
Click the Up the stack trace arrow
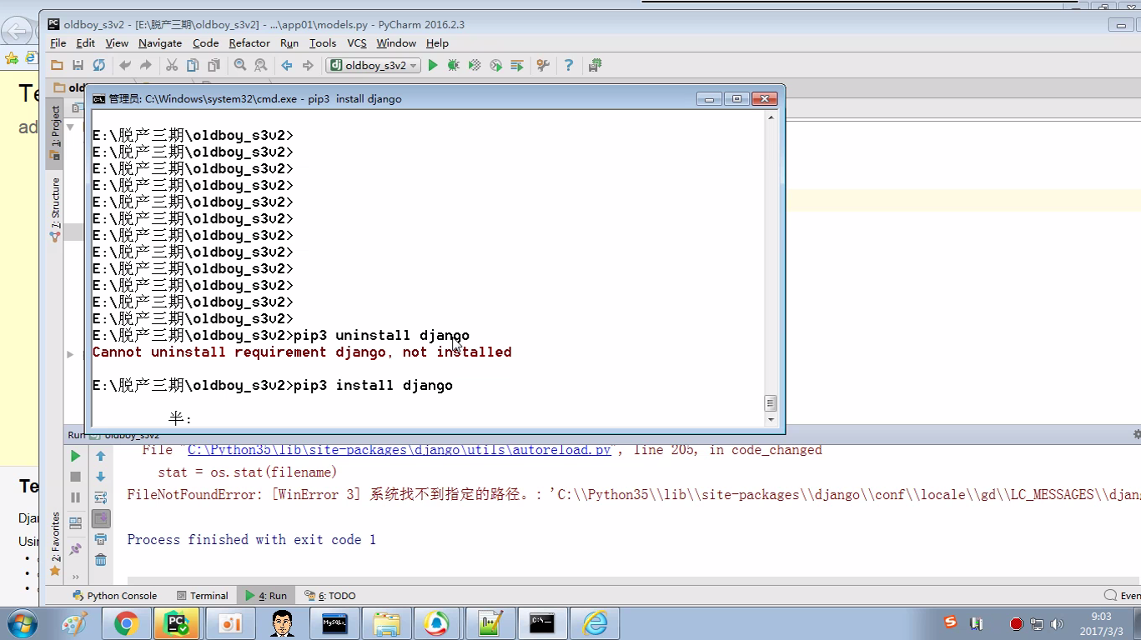click(101, 456)
